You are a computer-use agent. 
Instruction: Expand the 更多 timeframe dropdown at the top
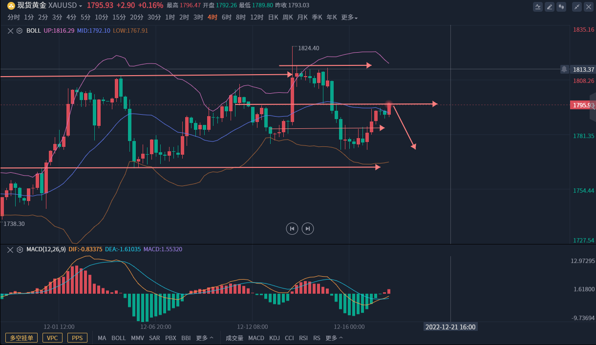(349, 18)
